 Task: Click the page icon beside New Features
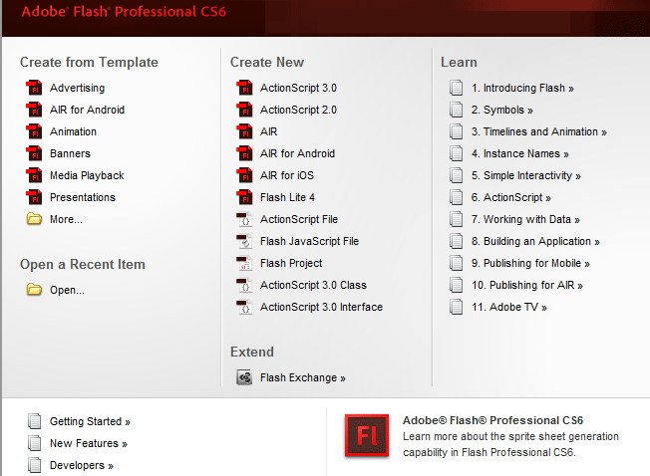pos(35,443)
